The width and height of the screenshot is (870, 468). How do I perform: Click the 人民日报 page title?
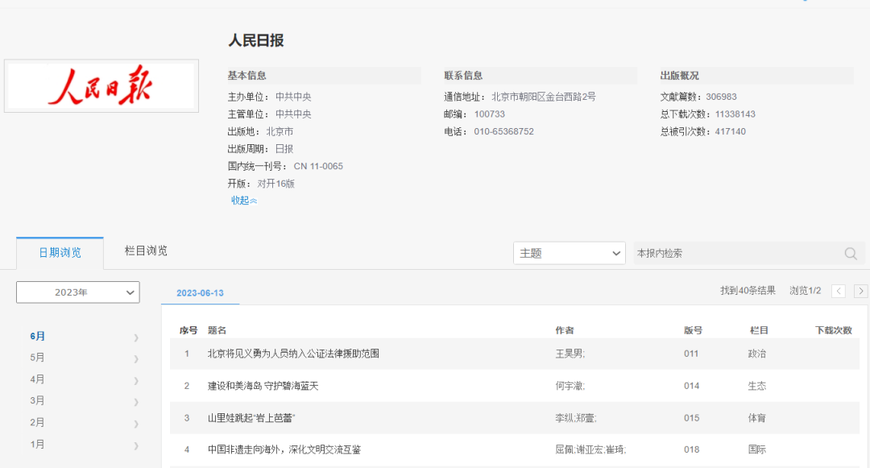coord(256,40)
